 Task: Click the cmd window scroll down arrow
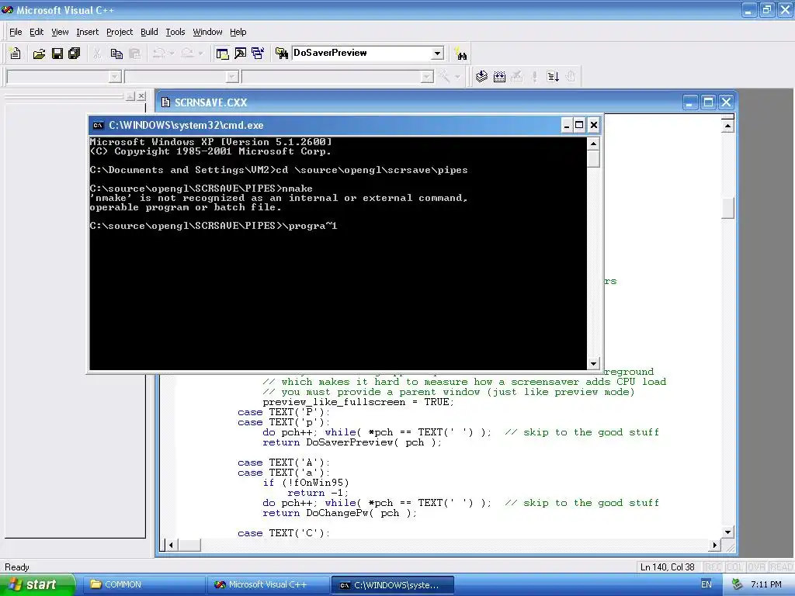pyautogui.click(x=593, y=363)
